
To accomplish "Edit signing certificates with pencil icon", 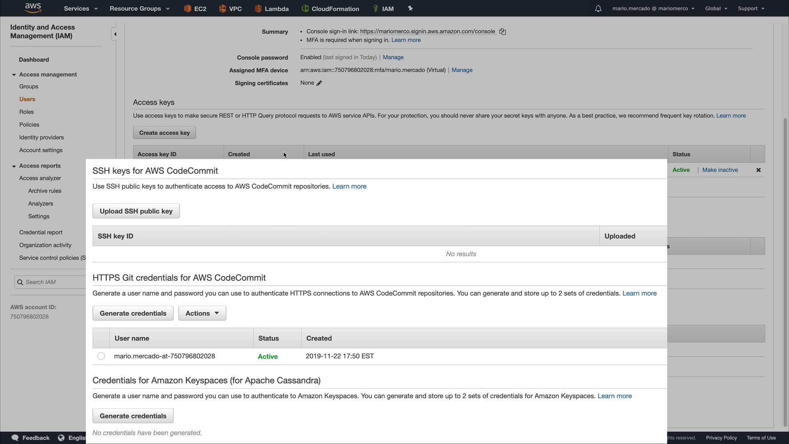I will tap(319, 83).
